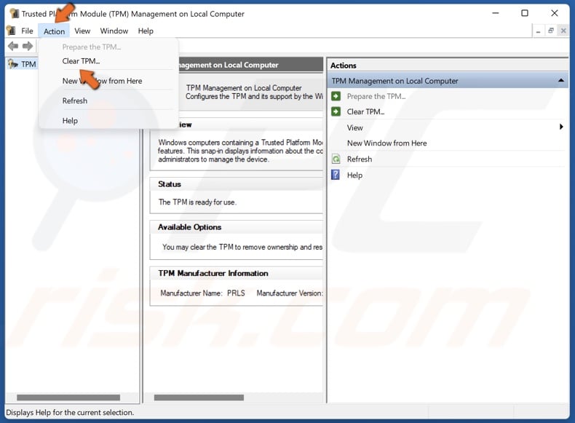This screenshot has height=423, width=575.
Task: Click the Available Options heading
Action: (x=189, y=227)
